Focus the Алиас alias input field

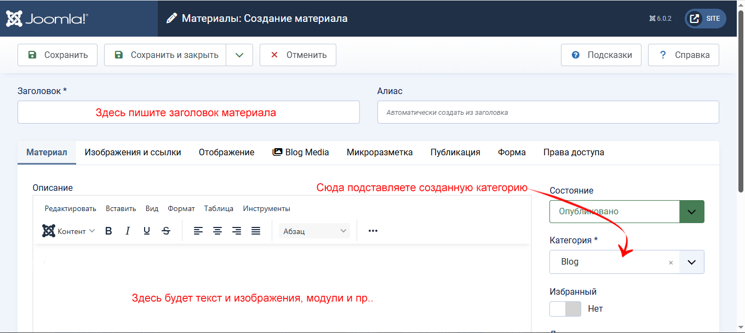click(548, 112)
